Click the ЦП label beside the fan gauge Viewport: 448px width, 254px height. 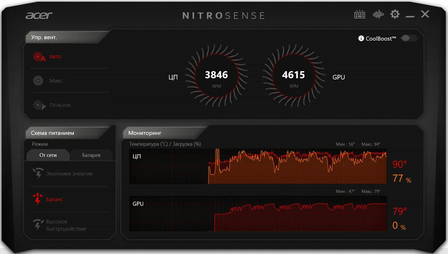point(173,77)
